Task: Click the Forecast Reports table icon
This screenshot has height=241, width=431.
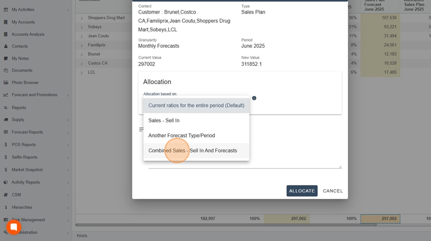Action: tap(6, 132)
